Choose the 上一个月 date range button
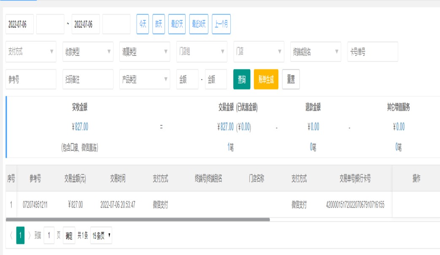 pyautogui.click(x=221, y=24)
